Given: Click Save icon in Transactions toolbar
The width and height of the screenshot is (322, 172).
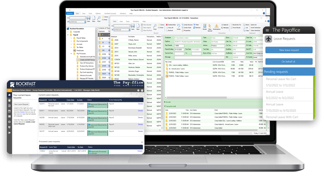Looking at the screenshot, I should coord(133,26).
